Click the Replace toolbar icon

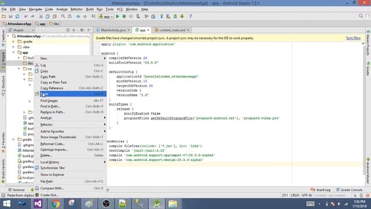tap(70, 16)
